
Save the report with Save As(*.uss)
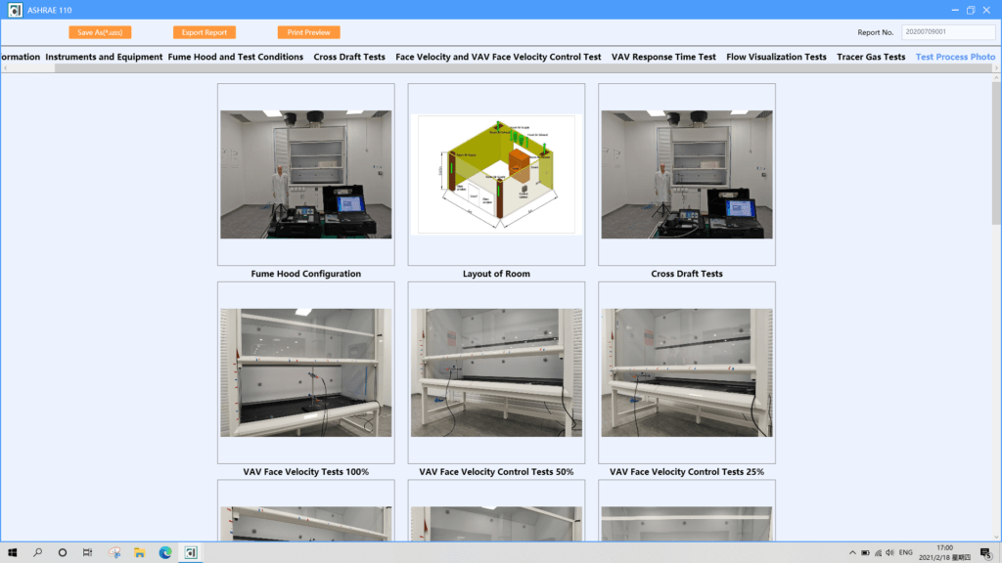(x=100, y=31)
